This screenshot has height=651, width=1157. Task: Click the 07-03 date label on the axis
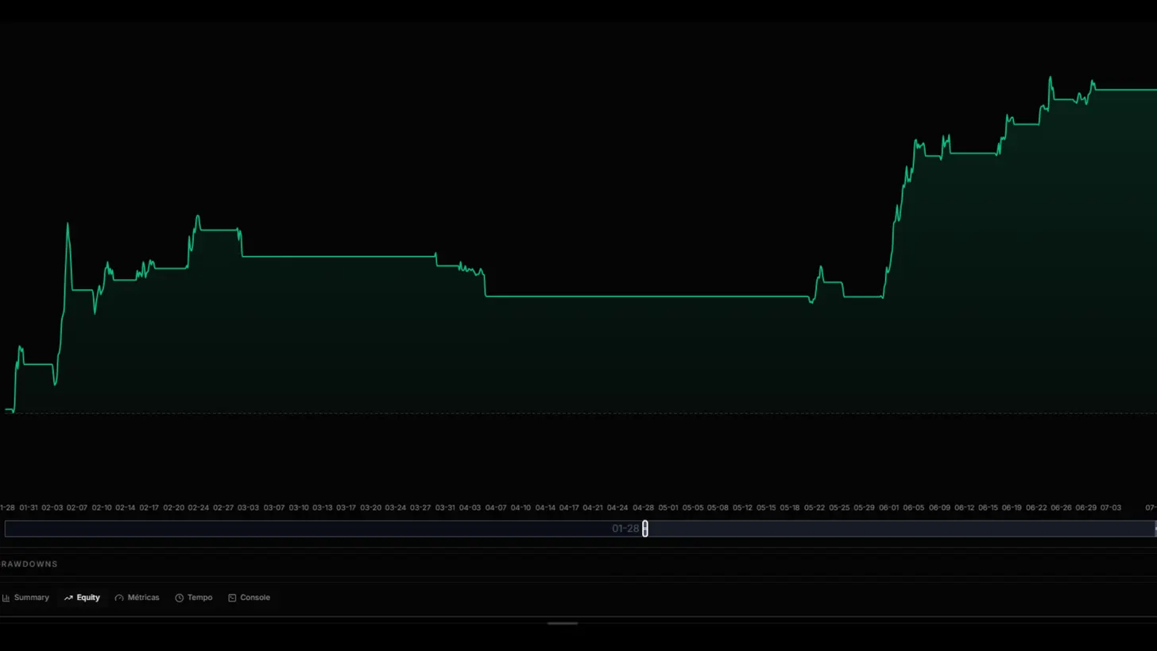click(1111, 508)
